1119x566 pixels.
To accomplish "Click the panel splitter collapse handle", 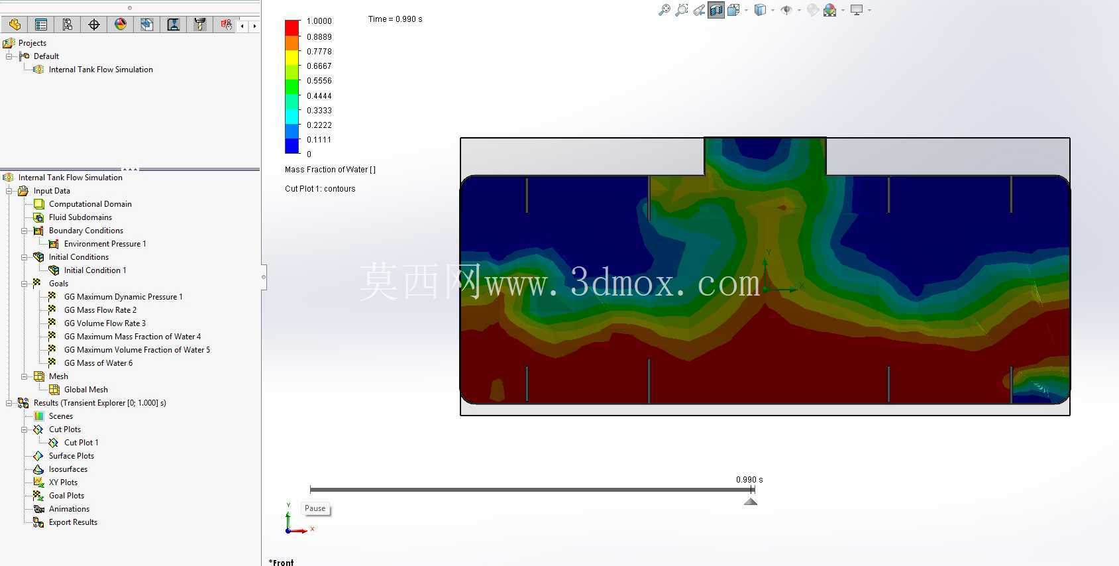I will (x=264, y=276).
